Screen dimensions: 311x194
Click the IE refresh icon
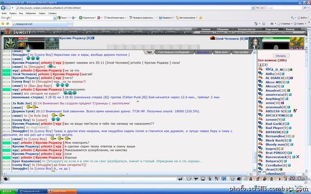coord(258,8)
